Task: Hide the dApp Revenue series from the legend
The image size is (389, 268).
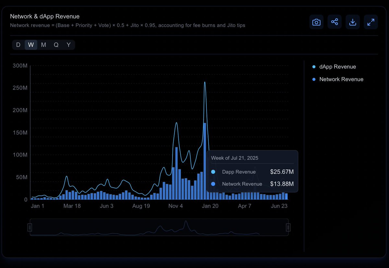Action: (337, 66)
